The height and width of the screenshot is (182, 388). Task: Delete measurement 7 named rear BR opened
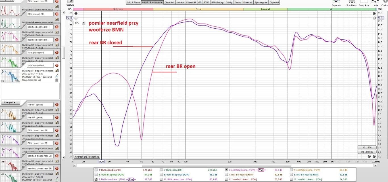(57, 105)
